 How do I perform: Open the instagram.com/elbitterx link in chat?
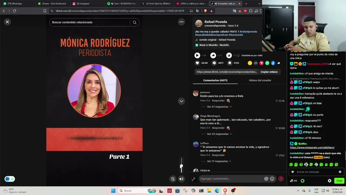coord(312,148)
